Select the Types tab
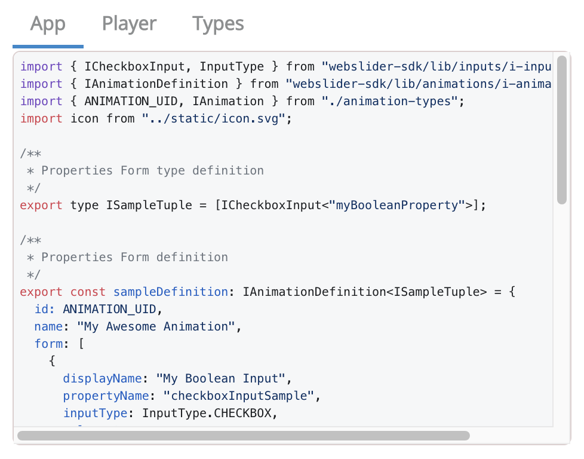The height and width of the screenshot is (459, 584). tap(218, 24)
